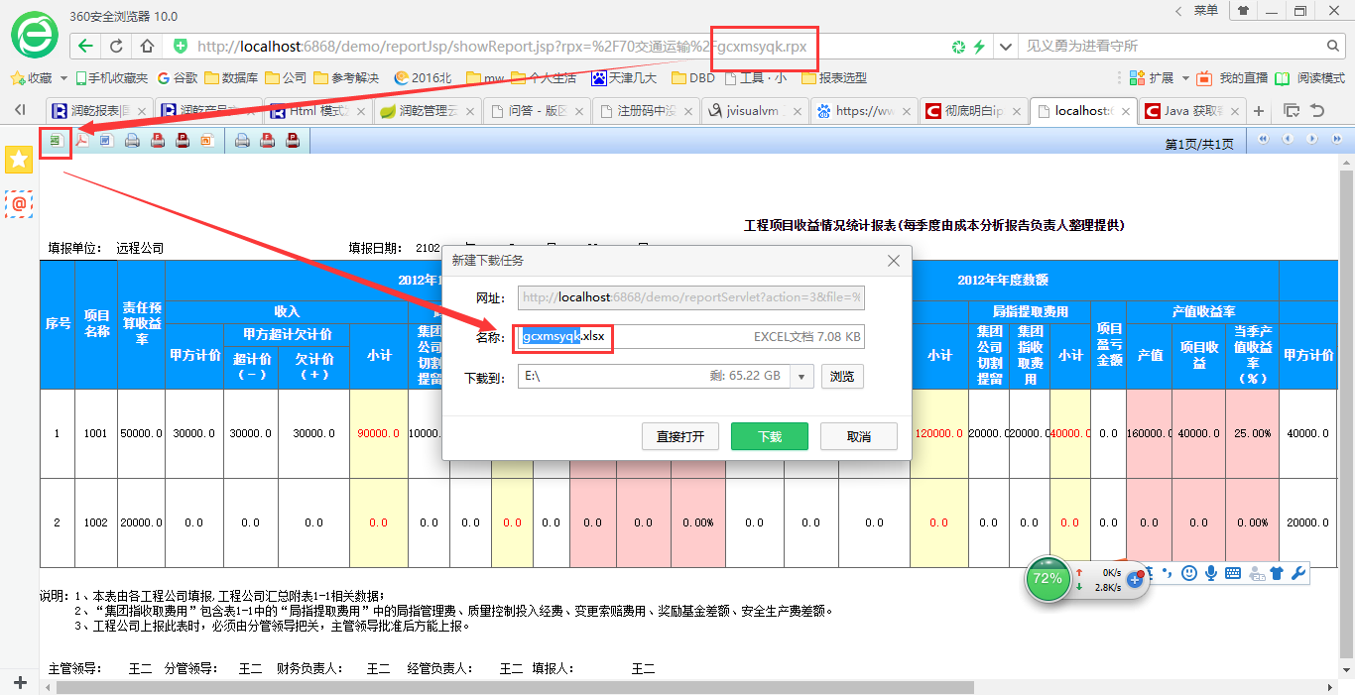Screen dimensions: 1355x695
Task: Click the PDF export icon in report toolbar
Action: click(x=81, y=140)
